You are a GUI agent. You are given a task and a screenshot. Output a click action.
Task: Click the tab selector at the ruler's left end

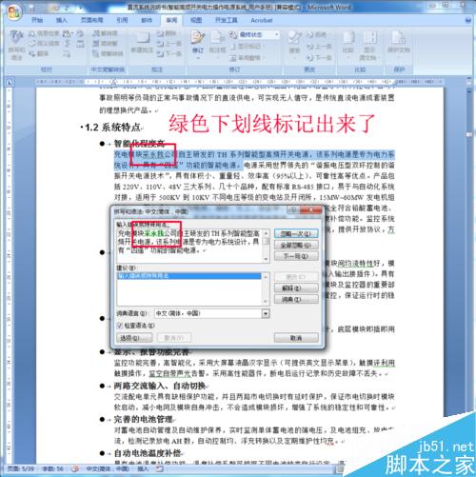pos(10,82)
